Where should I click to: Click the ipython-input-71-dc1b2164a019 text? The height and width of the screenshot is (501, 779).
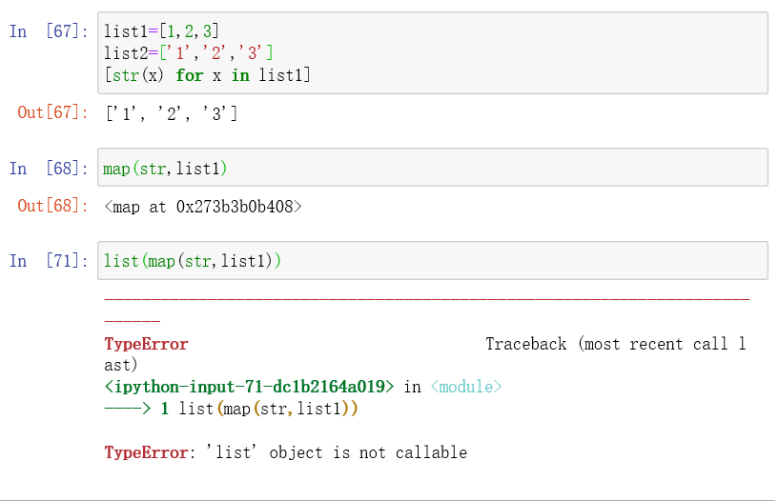249,387
